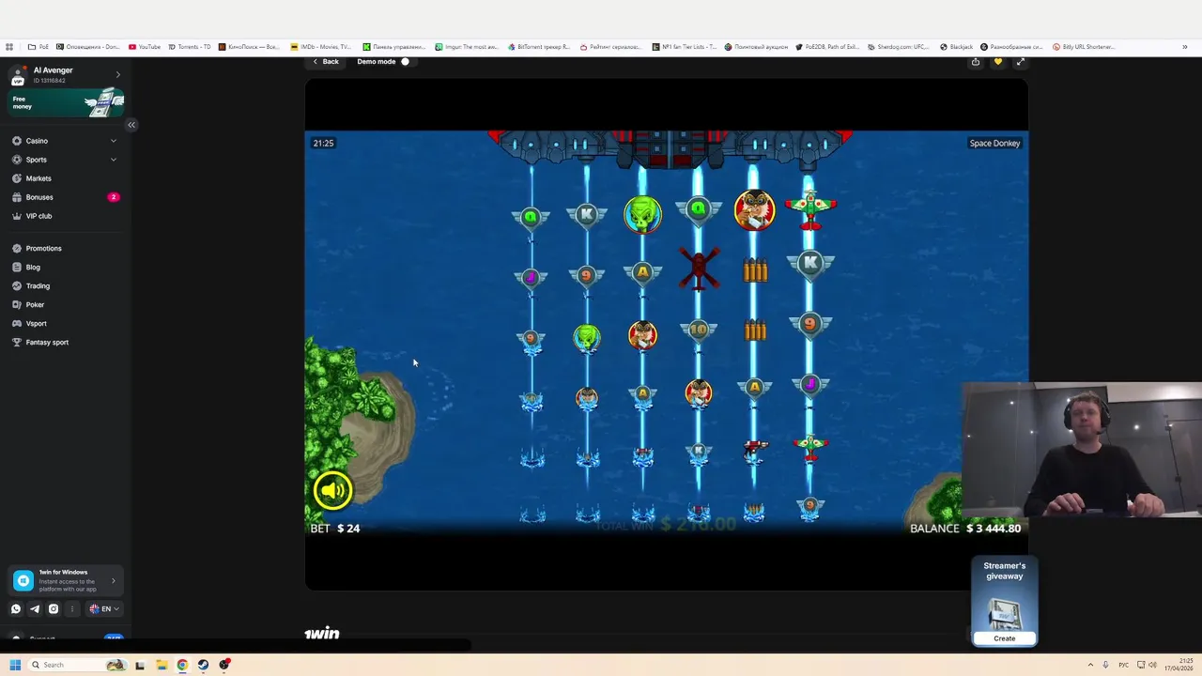The image size is (1202, 676).
Task: Click the green alien symbol in top row
Action: click(x=642, y=214)
